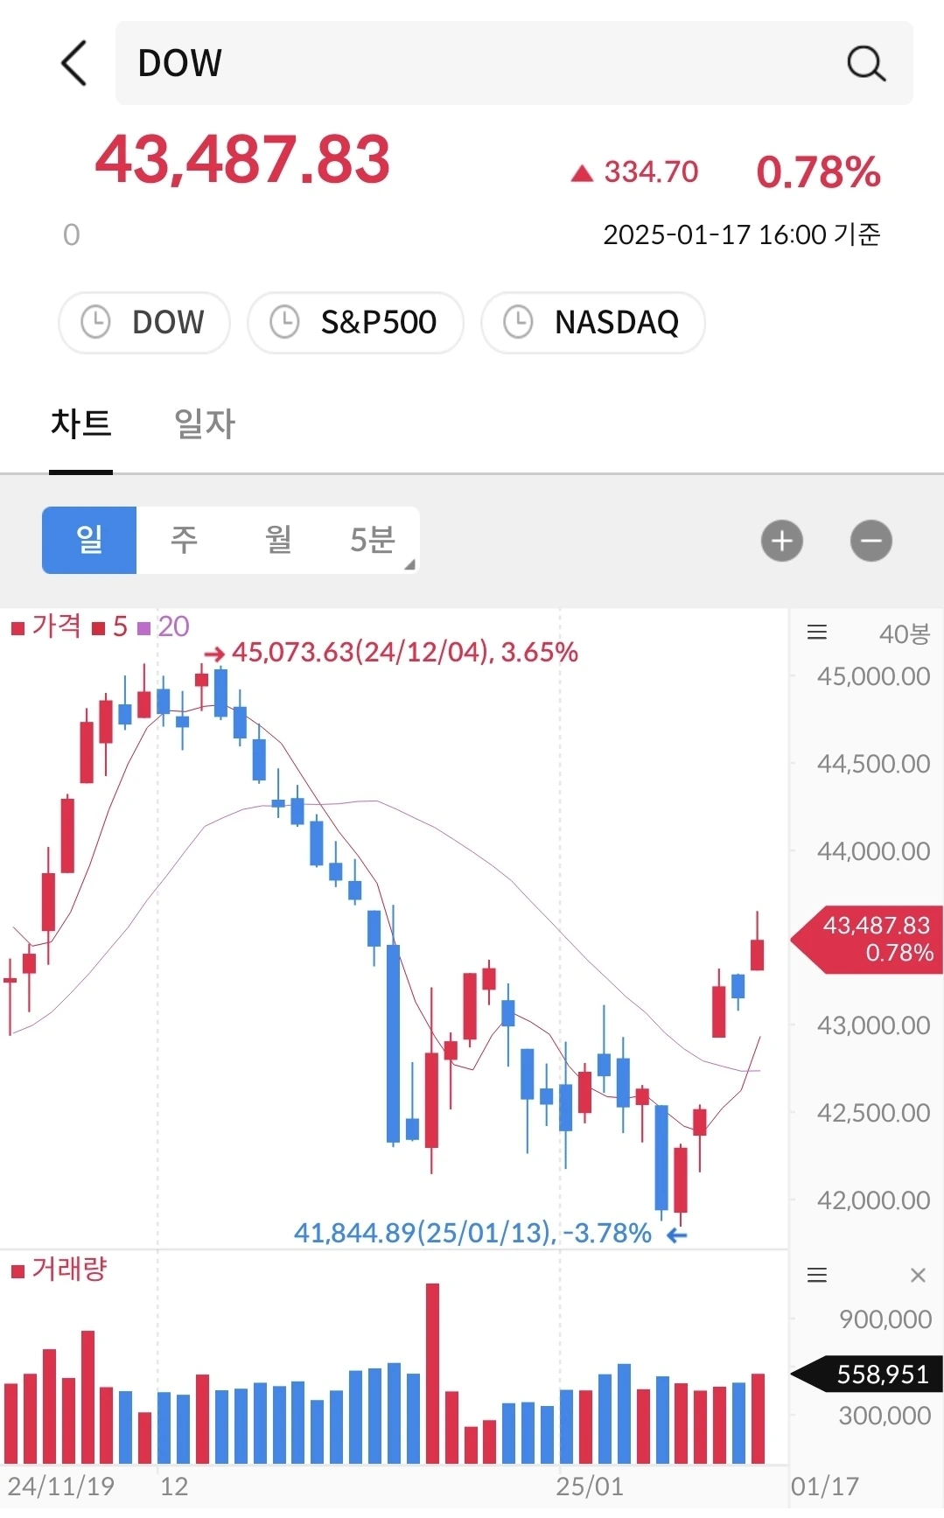Tap the search magnifier icon
The height and width of the screenshot is (1518, 944).
[866, 63]
